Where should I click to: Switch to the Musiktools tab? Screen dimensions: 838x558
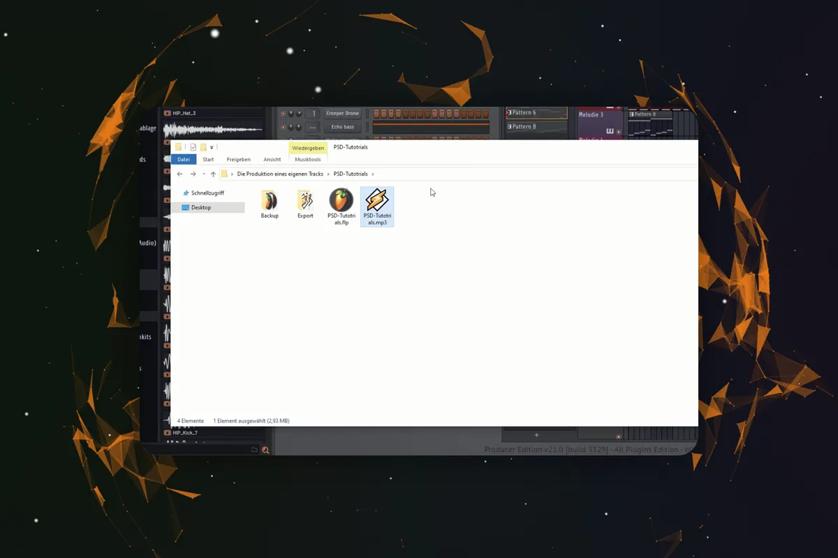coord(308,160)
